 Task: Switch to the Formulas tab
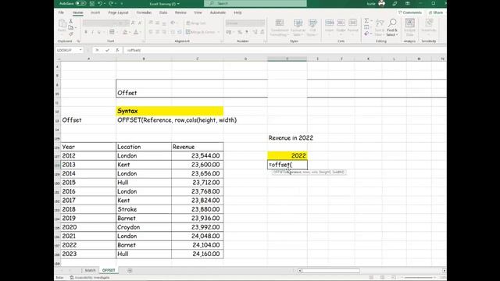(144, 12)
